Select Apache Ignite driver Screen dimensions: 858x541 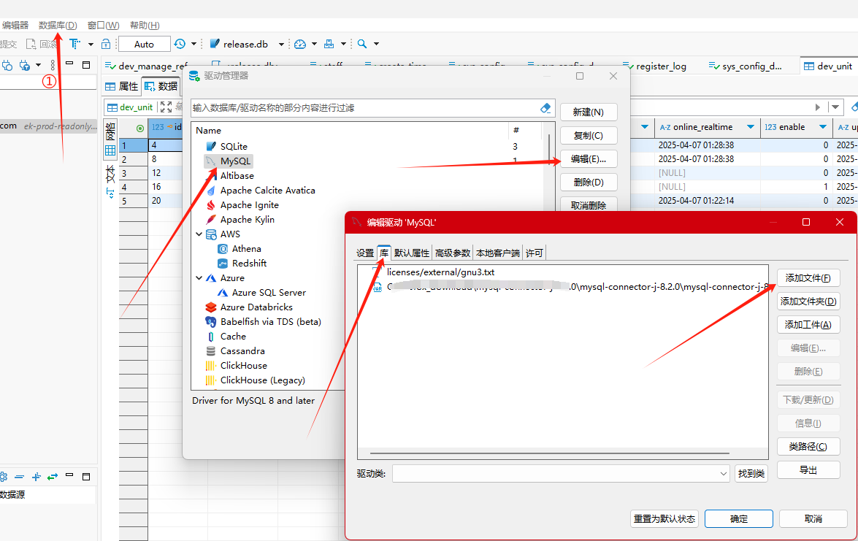coord(250,205)
